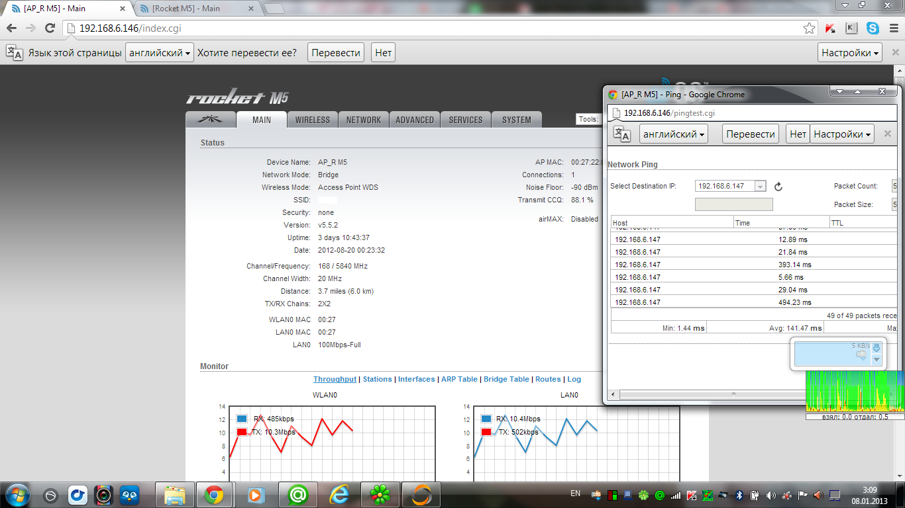The image size is (905, 508).
Task: Expand the Select Destination IP combo box
Action: (731, 187)
